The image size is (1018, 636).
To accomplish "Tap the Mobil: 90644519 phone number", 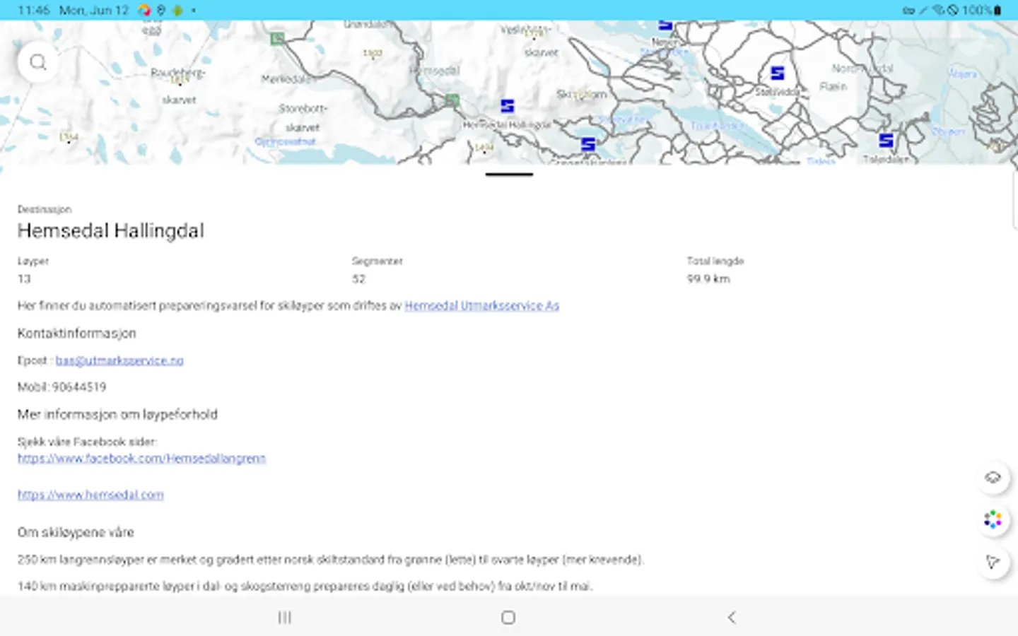I will (x=62, y=387).
